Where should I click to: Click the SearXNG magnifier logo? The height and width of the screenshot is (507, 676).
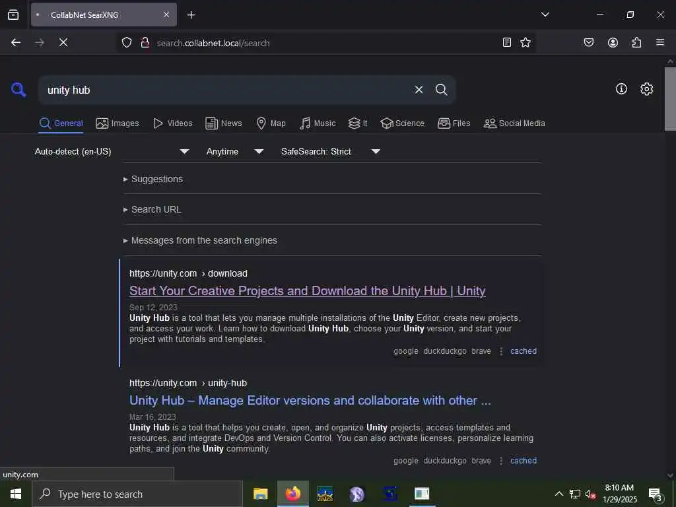18,90
